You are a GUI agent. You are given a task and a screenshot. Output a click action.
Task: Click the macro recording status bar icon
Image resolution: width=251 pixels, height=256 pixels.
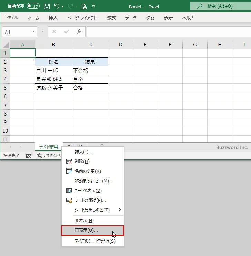pyautogui.click(x=29, y=156)
